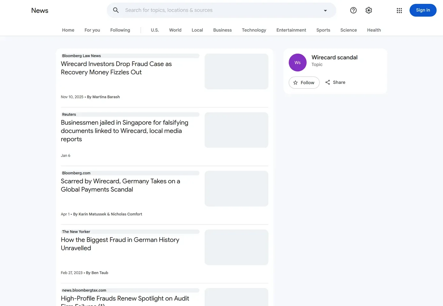The height and width of the screenshot is (306, 443).
Task: Click the search magnifier icon
Action: [x=116, y=10]
